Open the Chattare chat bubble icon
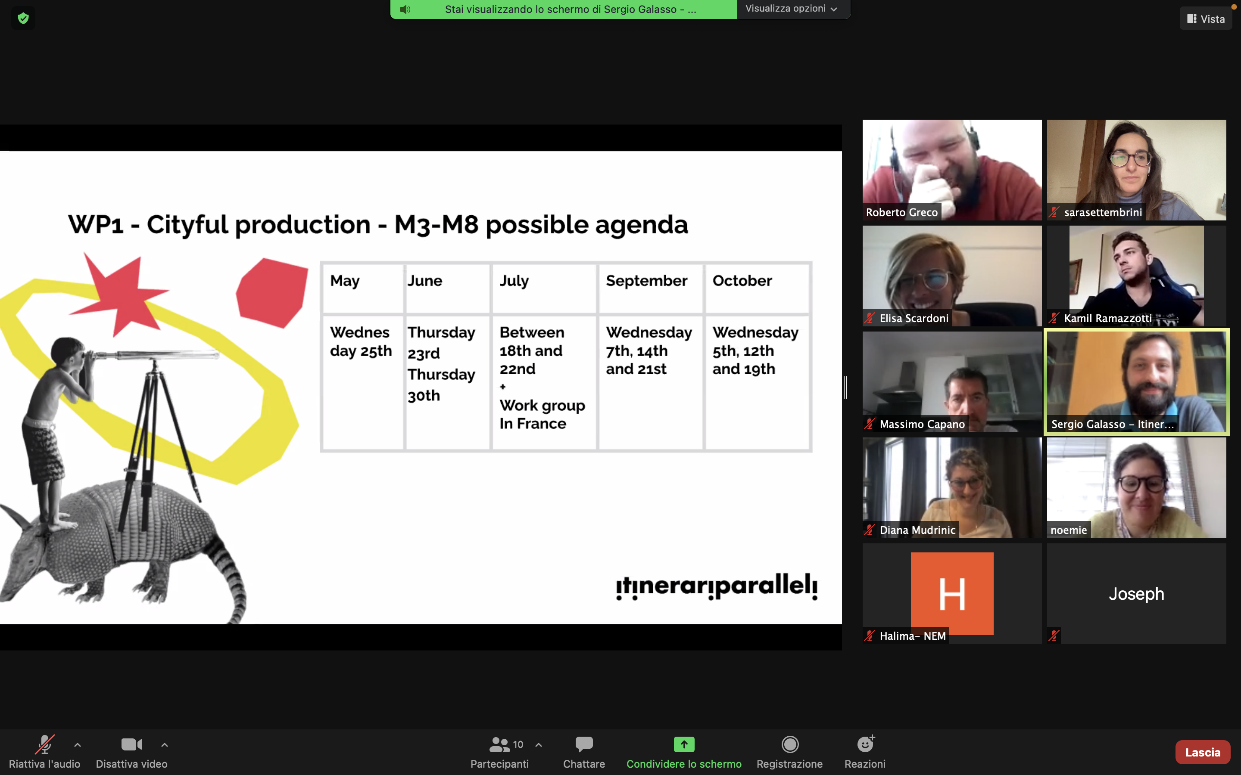The image size is (1241, 775). tap(583, 744)
